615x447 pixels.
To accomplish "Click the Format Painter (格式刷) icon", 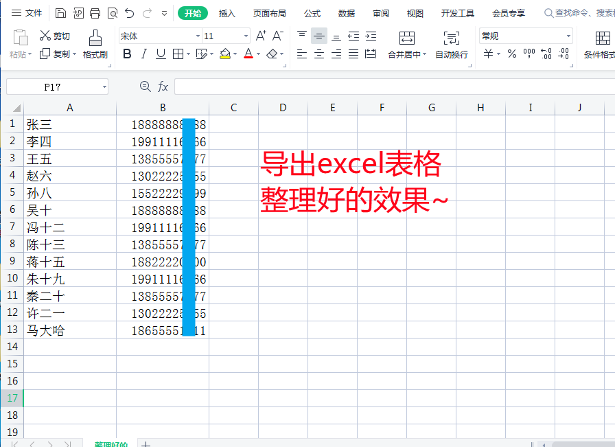I will [x=95, y=38].
